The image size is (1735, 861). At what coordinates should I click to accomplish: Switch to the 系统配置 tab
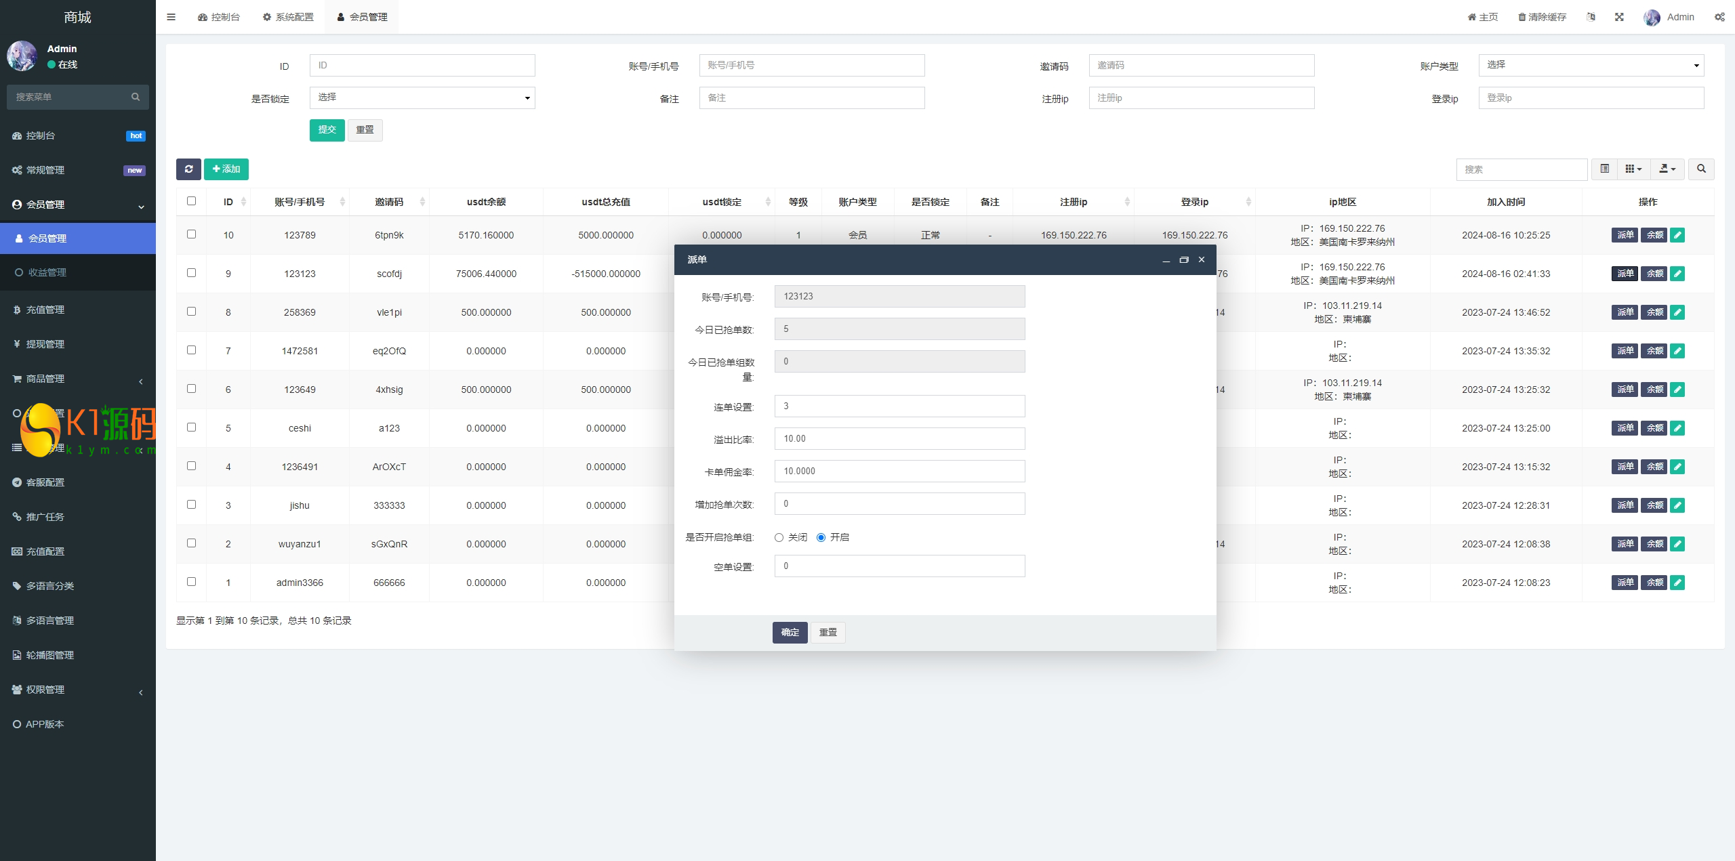(289, 17)
